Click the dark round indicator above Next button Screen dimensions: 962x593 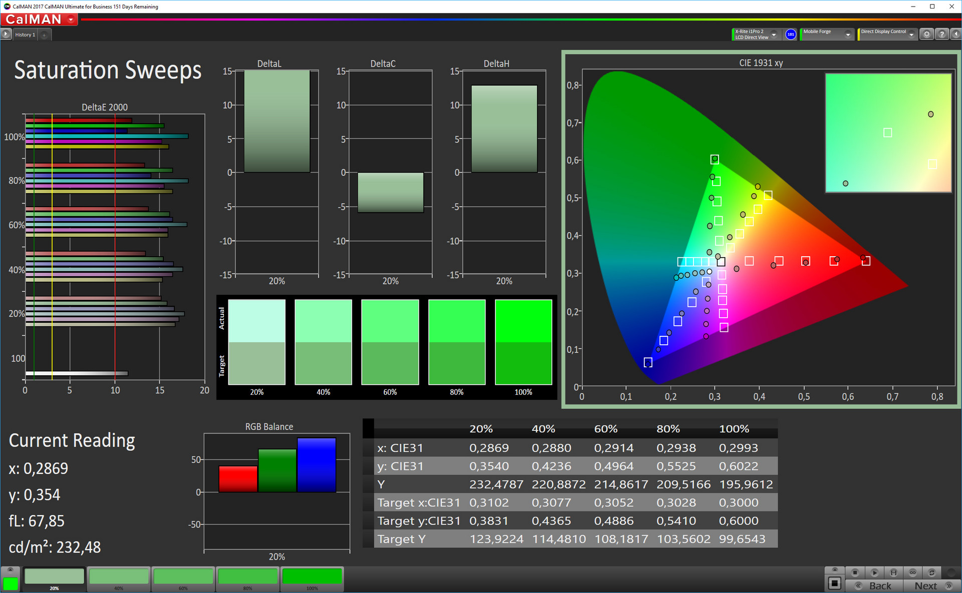point(951,572)
